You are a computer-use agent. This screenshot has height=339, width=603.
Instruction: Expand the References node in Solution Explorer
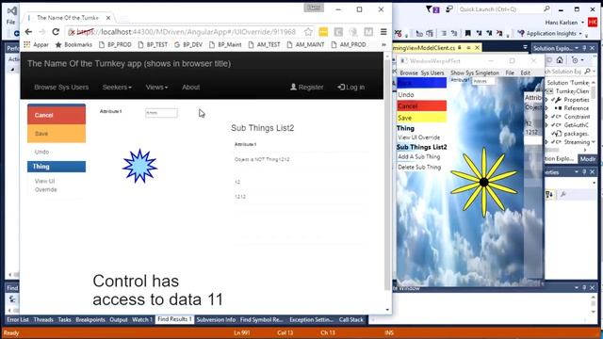coord(546,108)
